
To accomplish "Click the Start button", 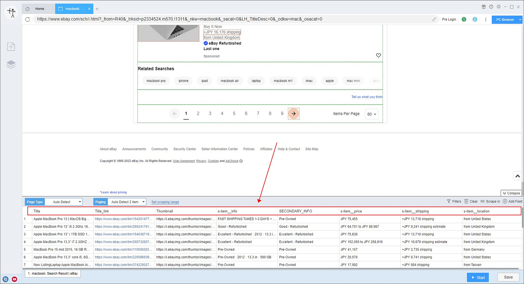I will 478,277.
